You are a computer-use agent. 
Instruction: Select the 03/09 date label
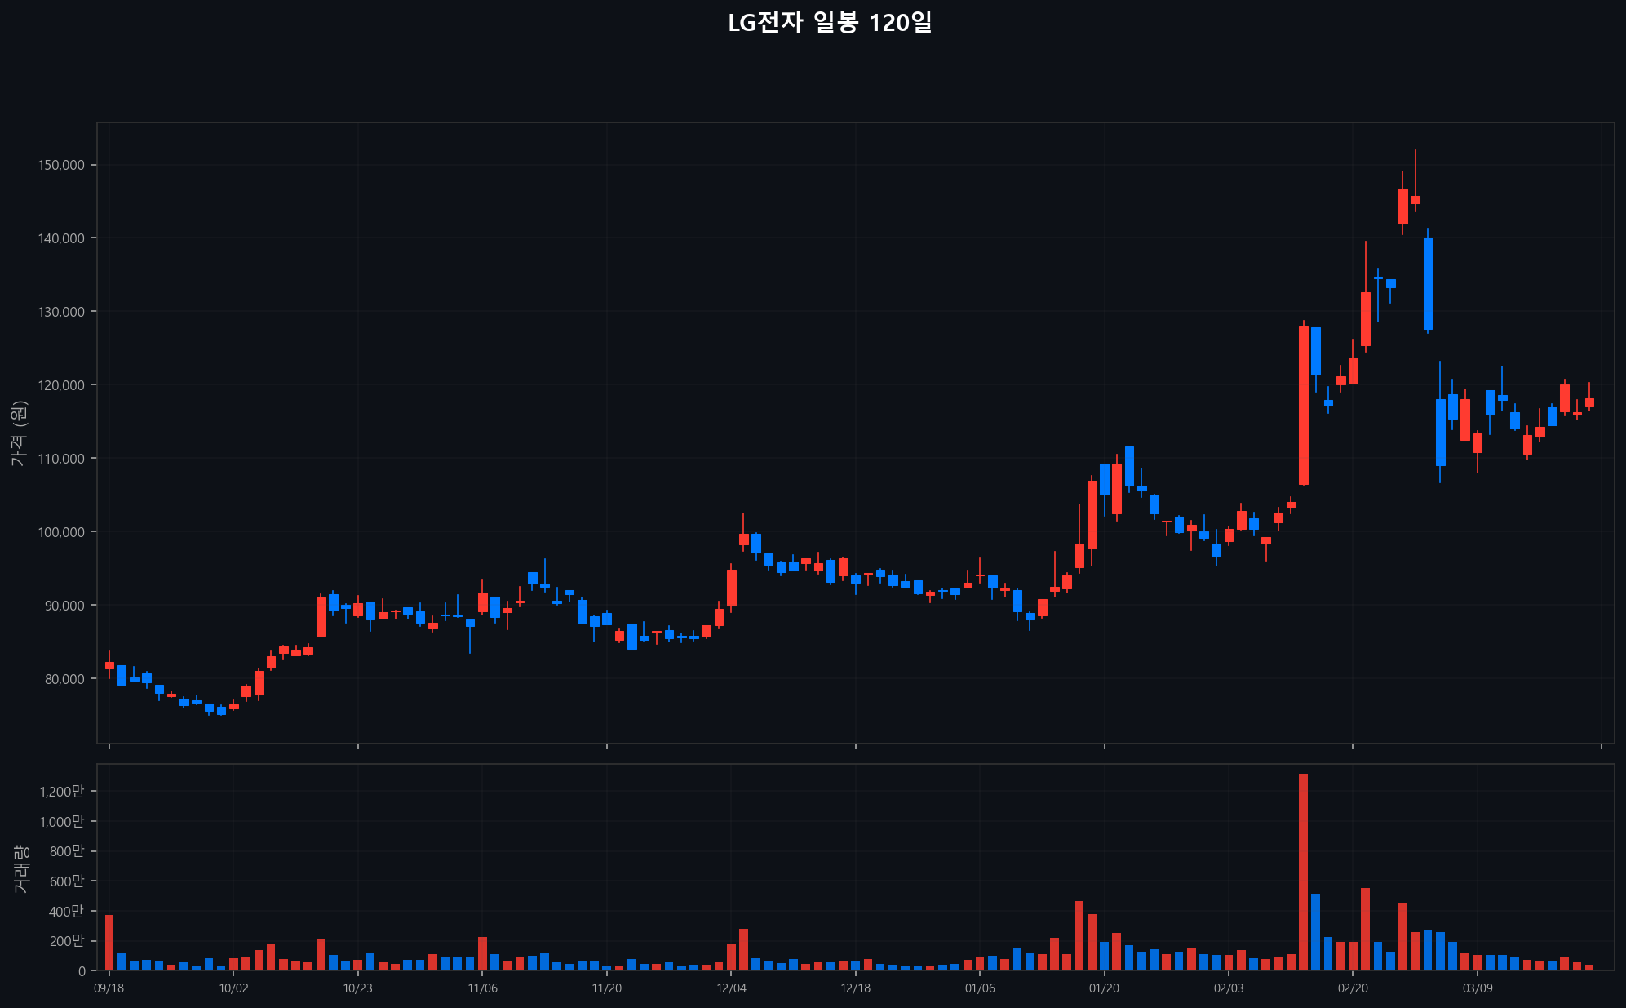pyautogui.click(x=1478, y=988)
